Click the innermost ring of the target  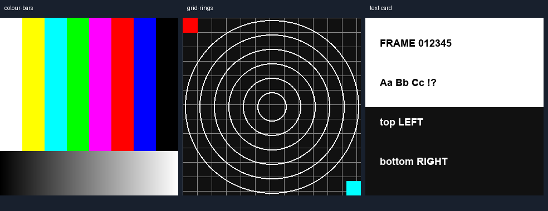(x=272, y=107)
